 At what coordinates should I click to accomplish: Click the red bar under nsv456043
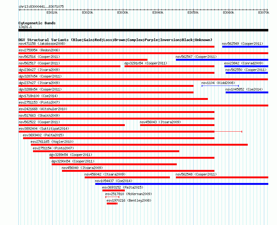click(177, 125)
